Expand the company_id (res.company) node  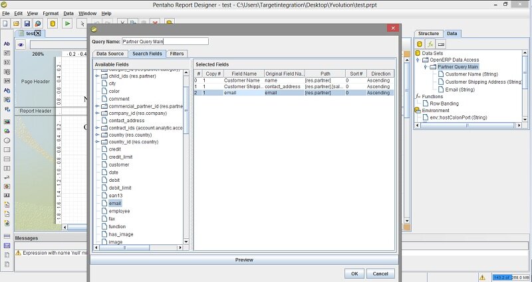97,113
